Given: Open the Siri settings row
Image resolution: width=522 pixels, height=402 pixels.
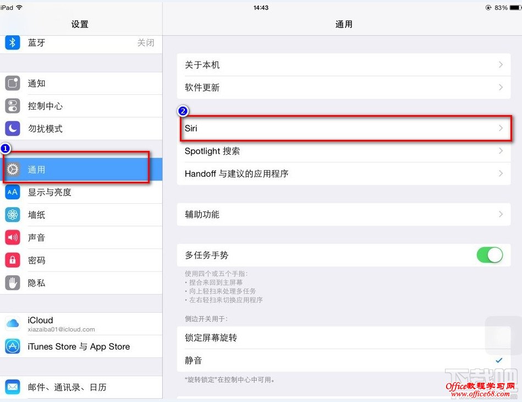Looking at the screenshot, I should pyautogui.click(x=344, y=128).
